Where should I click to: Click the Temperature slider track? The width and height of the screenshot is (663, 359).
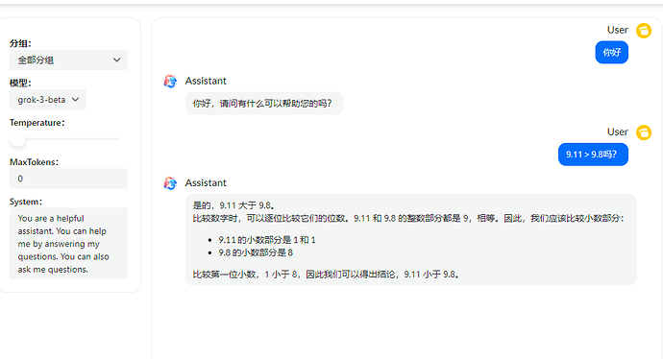[x=64, y=139]
